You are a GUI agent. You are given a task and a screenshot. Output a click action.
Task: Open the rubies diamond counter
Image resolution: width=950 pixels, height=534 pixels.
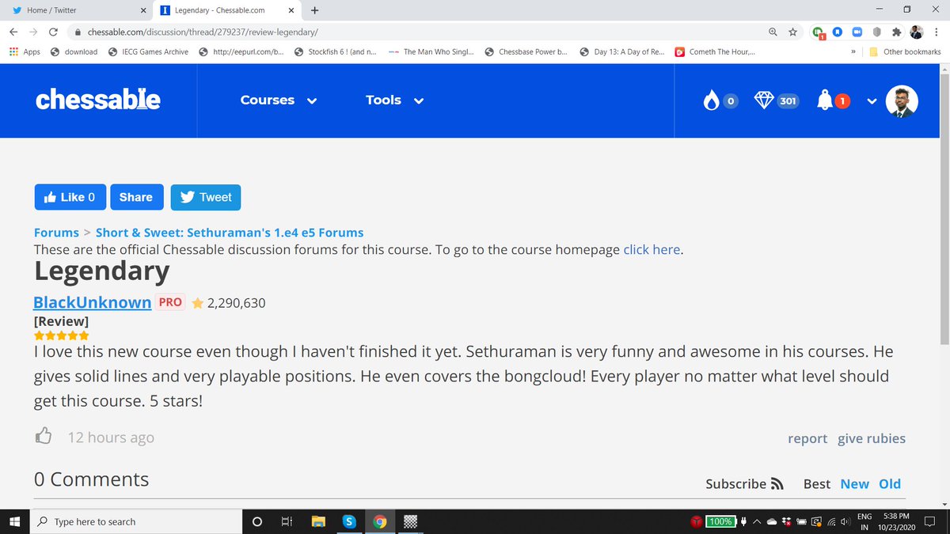point(776,100)
